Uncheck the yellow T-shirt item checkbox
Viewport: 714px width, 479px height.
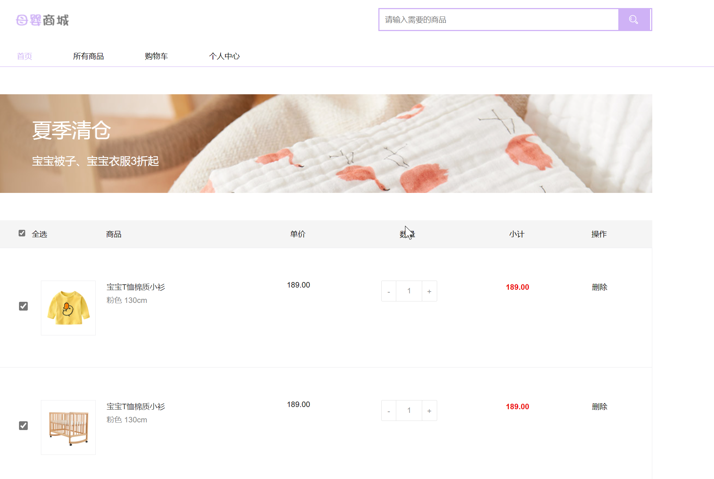23,306
